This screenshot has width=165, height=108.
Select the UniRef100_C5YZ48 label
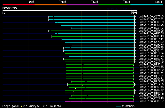[x=151, y=99]
